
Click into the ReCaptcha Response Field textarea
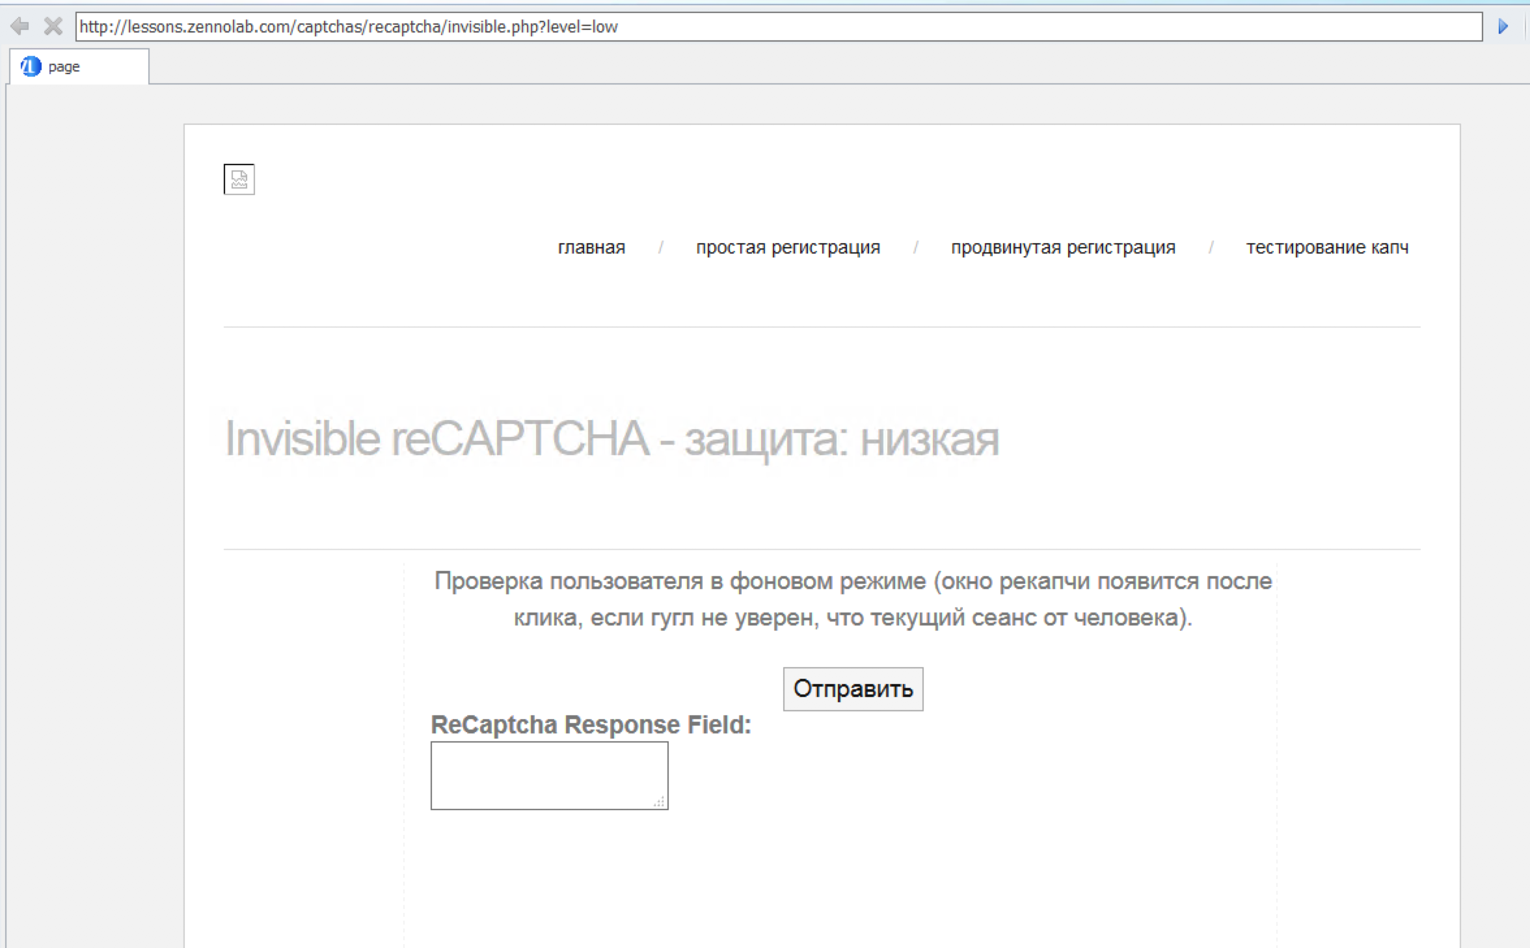coord(549,776)
